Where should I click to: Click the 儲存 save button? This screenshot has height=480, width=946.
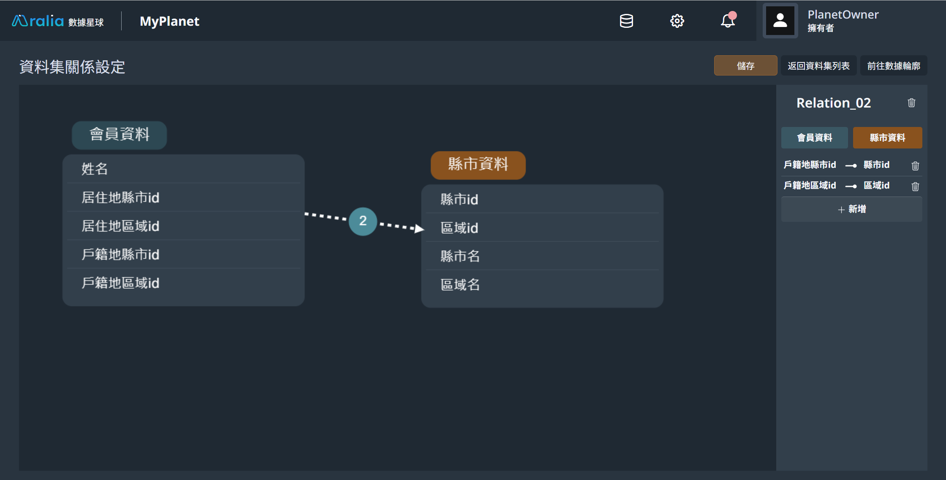pos(745,66)
